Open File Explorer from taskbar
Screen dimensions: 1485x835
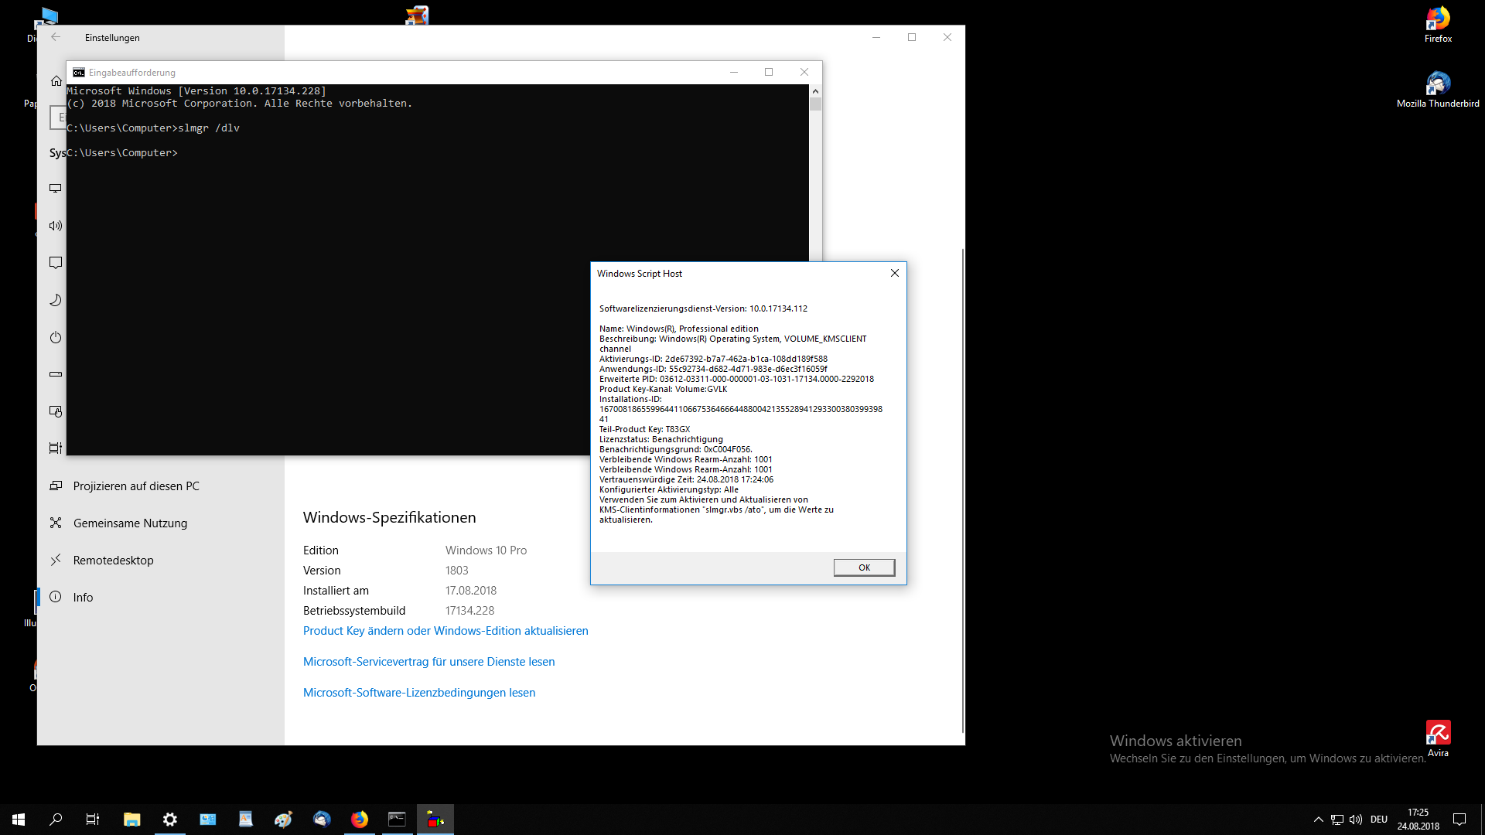coord(131,819)
